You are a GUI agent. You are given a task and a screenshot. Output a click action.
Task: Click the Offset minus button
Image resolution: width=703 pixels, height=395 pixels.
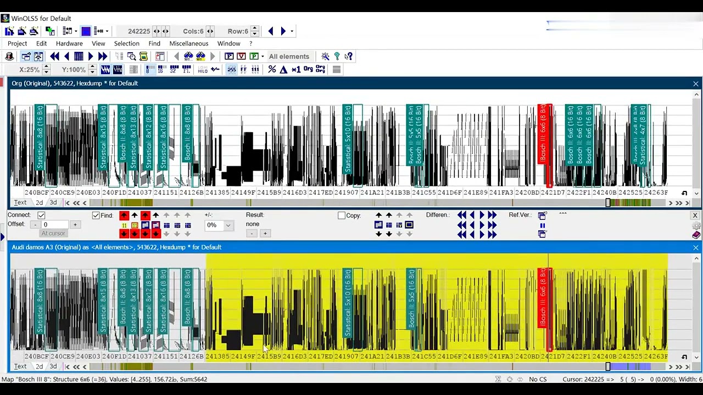(x=35, y=225)
